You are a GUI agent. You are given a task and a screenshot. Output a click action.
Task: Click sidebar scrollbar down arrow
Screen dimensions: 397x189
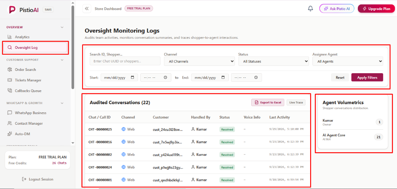tap(73, 143)
